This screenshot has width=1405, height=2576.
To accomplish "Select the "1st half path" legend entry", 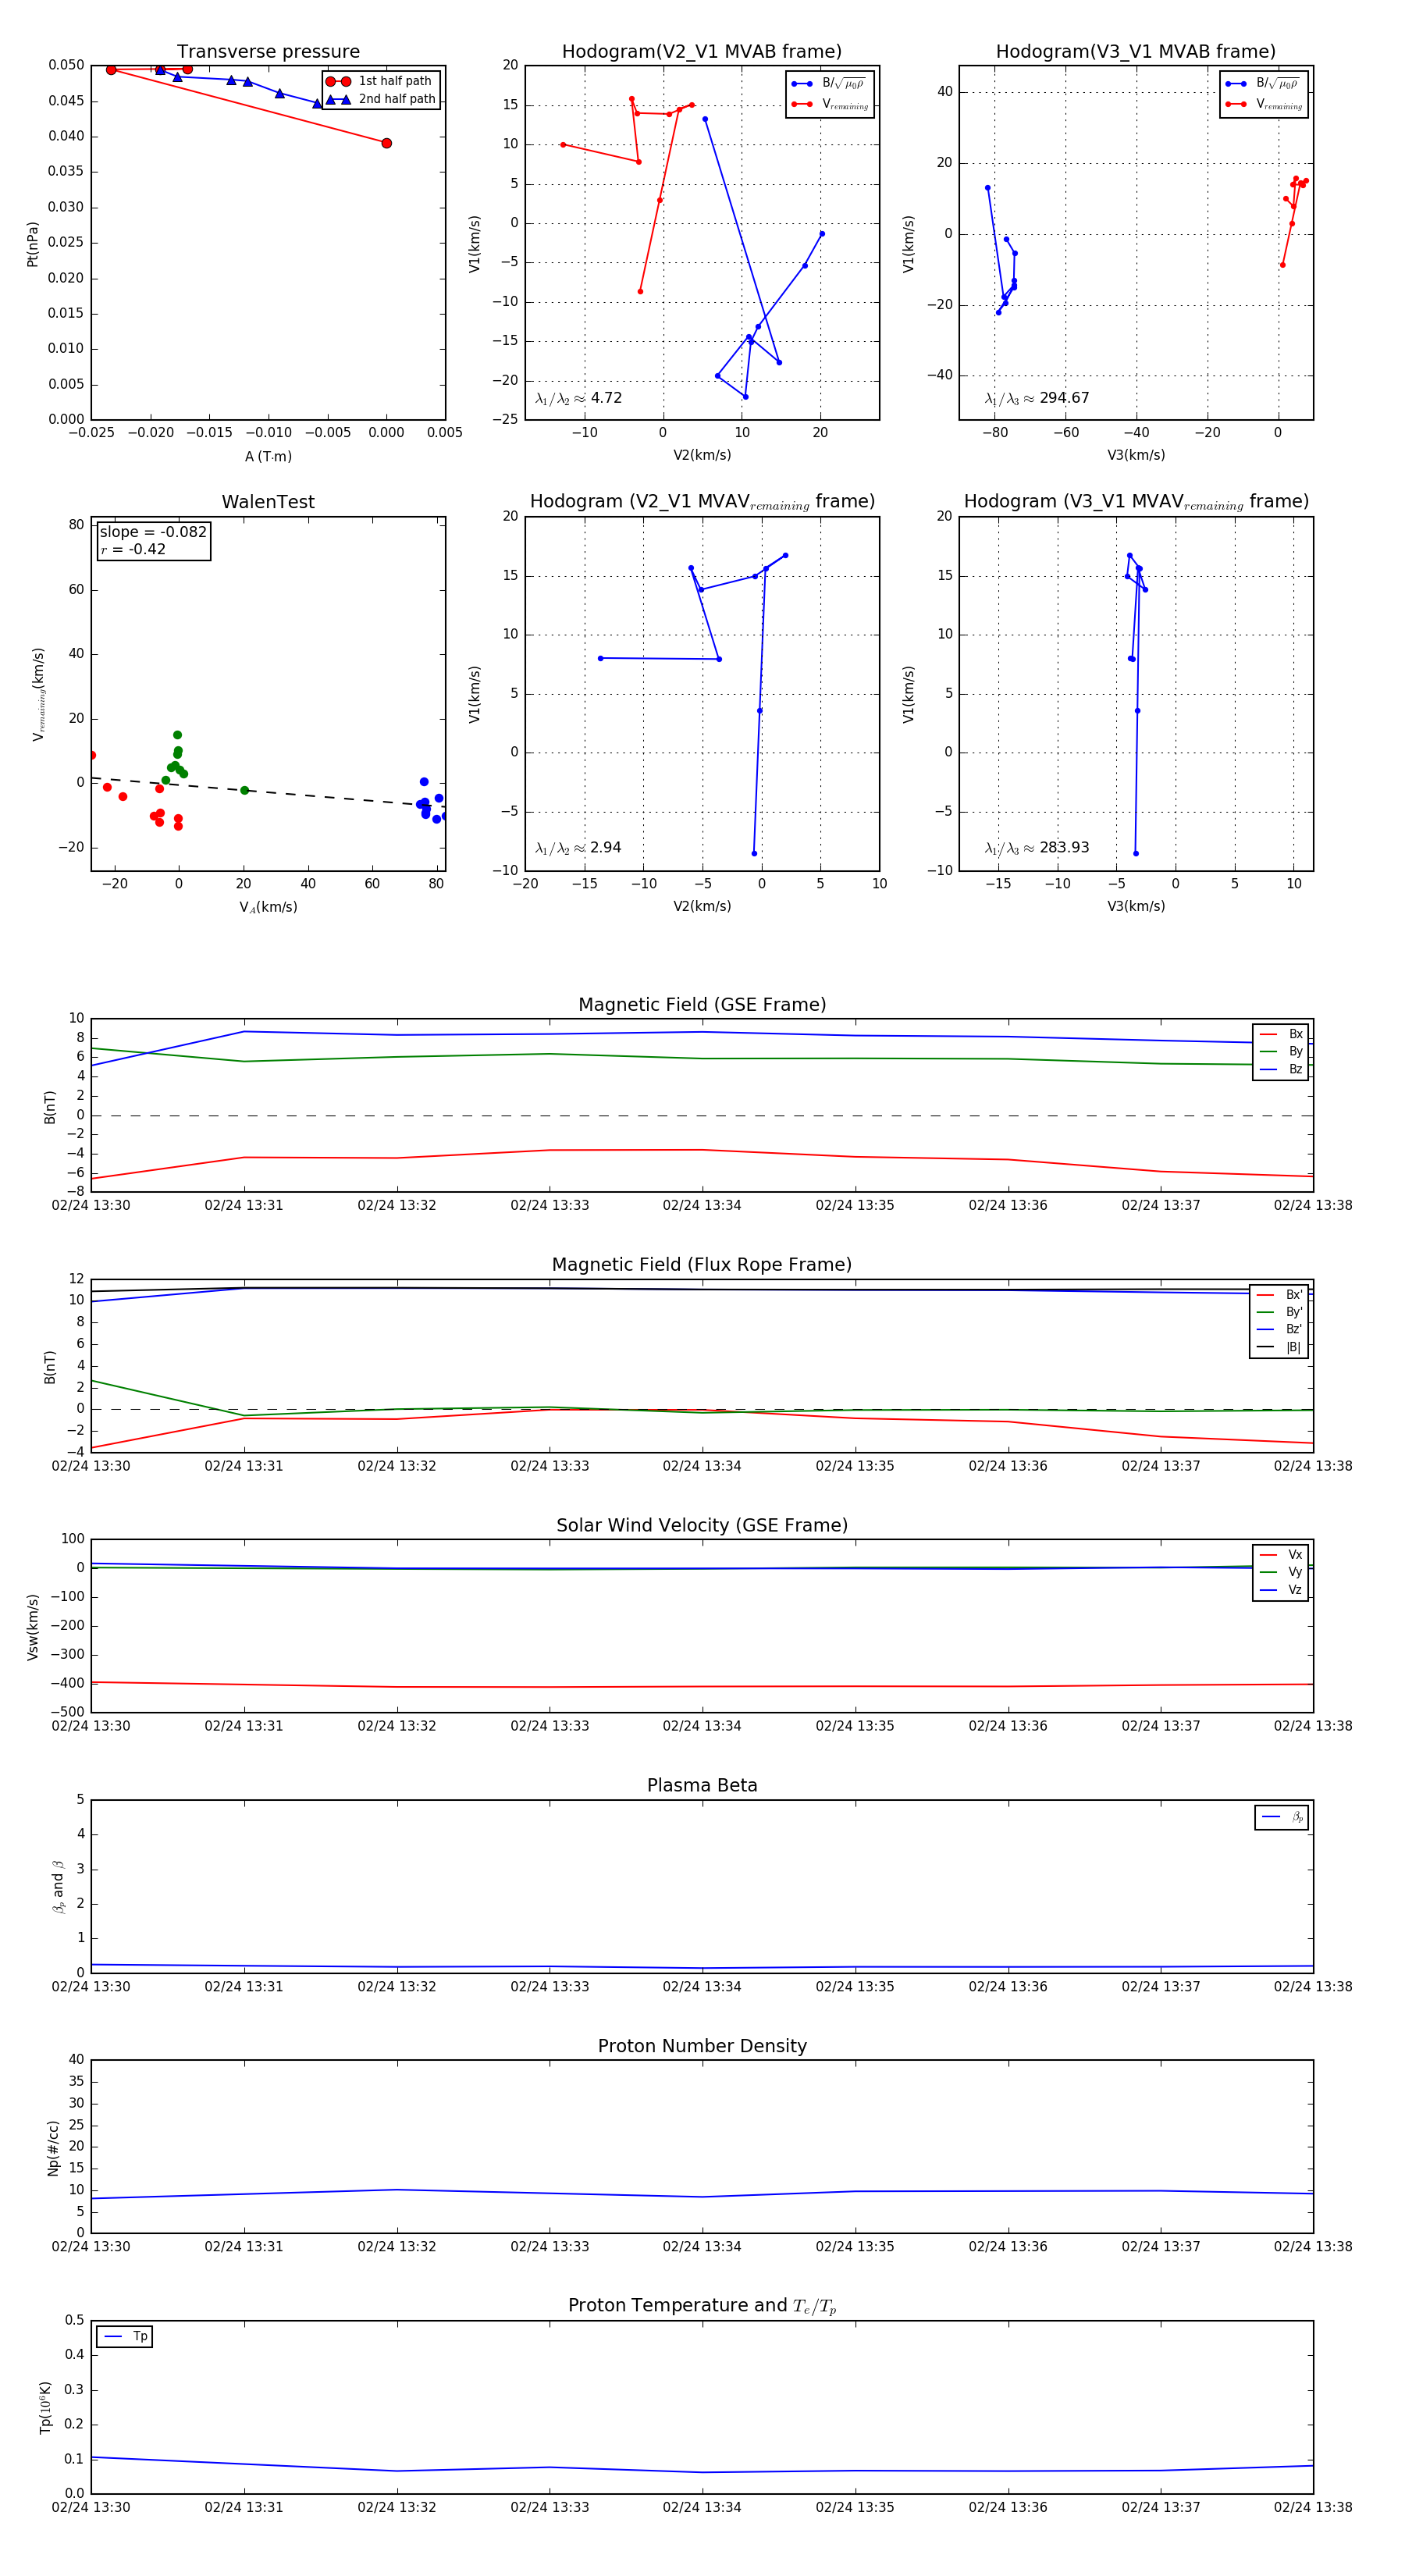I will click(x=381, y=81).
